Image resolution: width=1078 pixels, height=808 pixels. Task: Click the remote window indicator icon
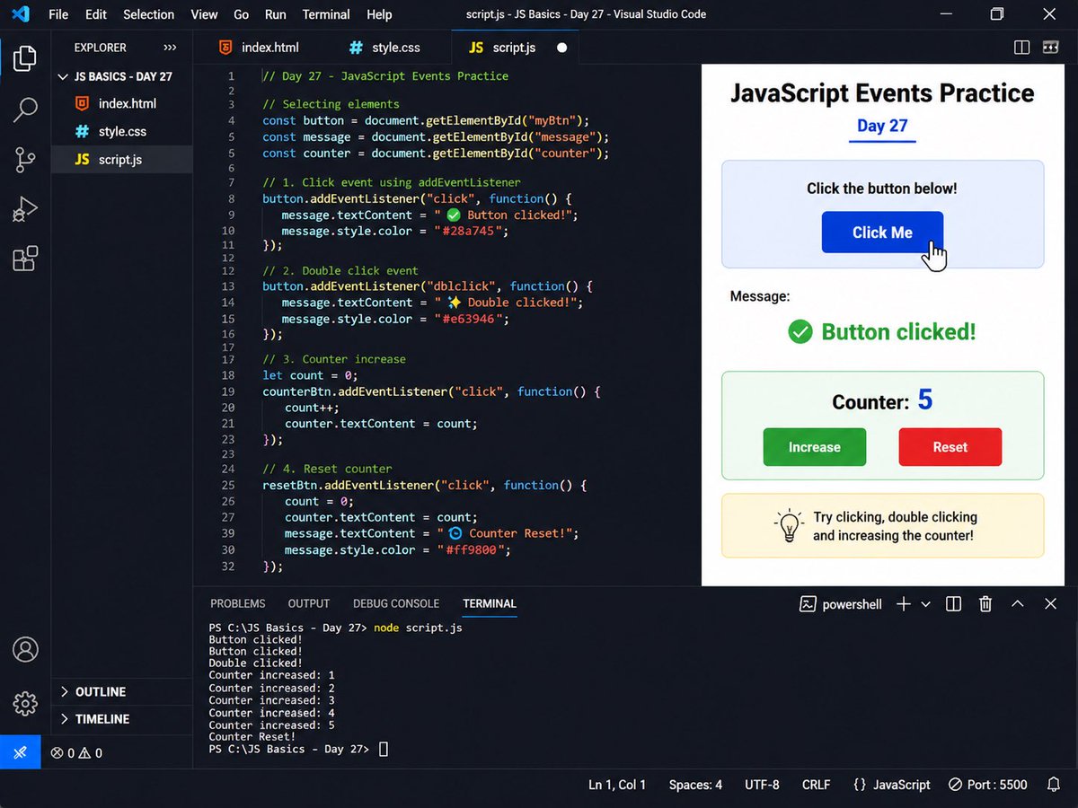click(x=20, y=752)
